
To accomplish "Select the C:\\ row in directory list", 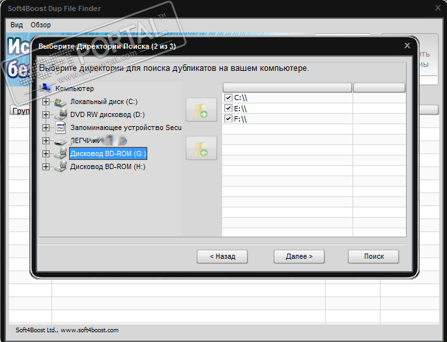I will [314, 98].
